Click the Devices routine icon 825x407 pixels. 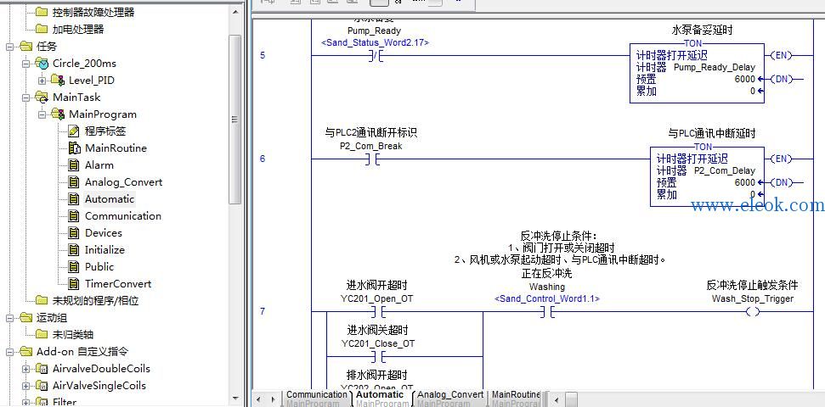pyautogui.click(x=74, y=232)
